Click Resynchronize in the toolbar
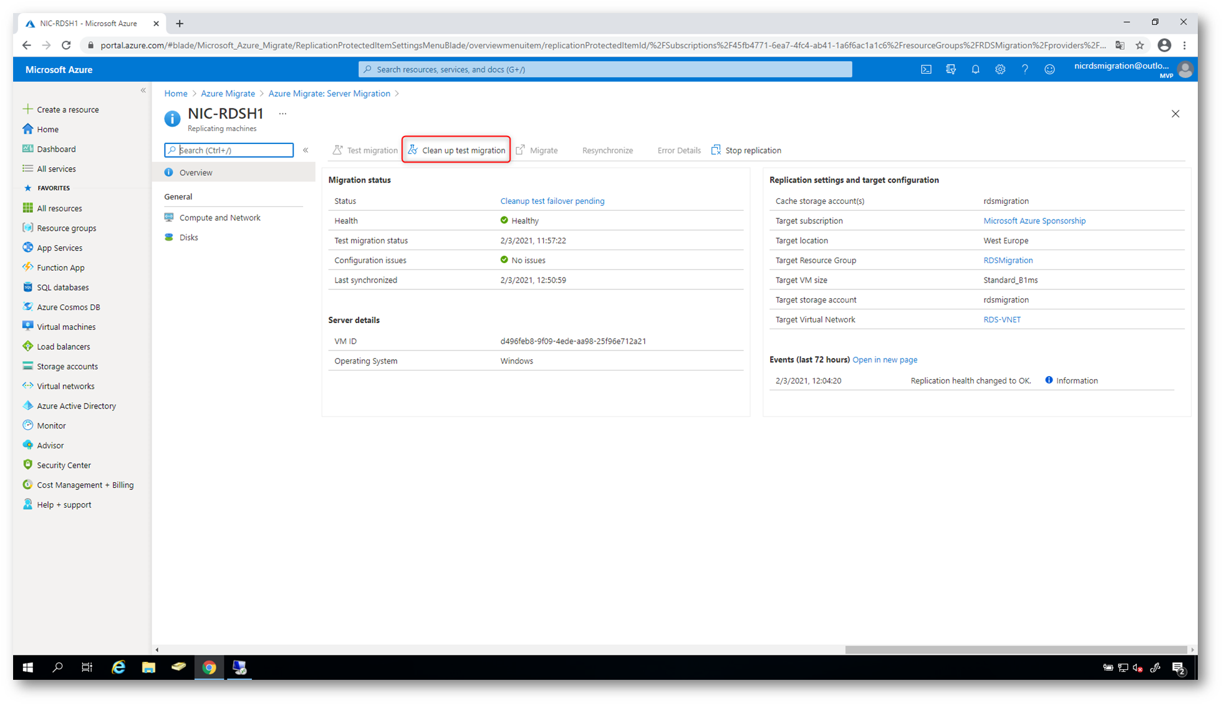Image resolution: width=1224 pixels, height=706 pixels. (607, 150)
